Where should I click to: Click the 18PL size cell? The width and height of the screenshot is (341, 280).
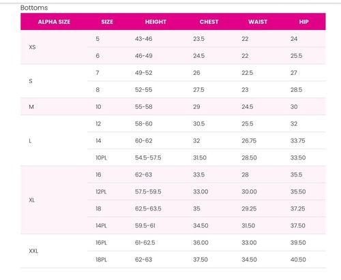101,260
